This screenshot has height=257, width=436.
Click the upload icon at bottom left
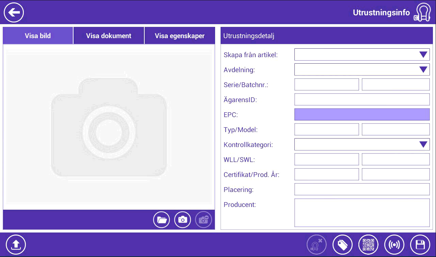click(x=16, y=244)
